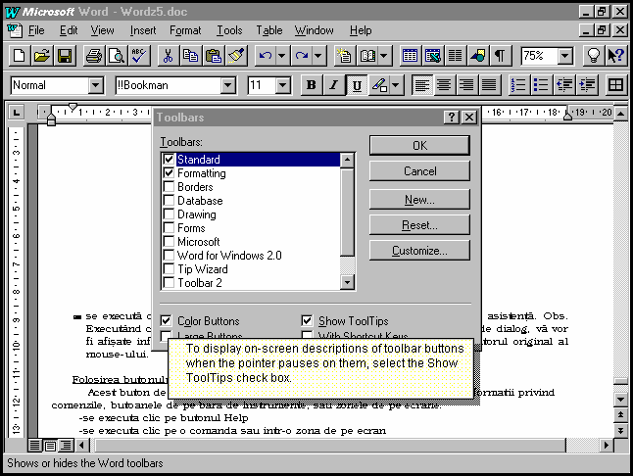Open the Normal style dropdown
Image resolution: width=633 pixels, height=476 pixels.
click(x=96, y=85)
